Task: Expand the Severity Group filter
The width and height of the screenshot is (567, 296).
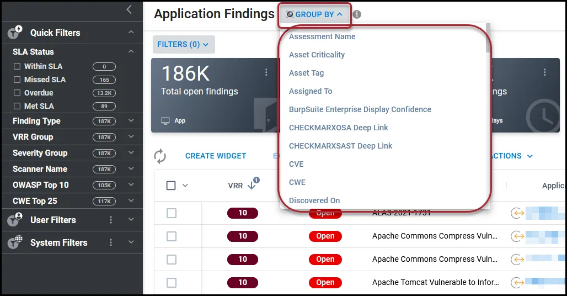Action: pyautogui.click(x=131, y=152)
